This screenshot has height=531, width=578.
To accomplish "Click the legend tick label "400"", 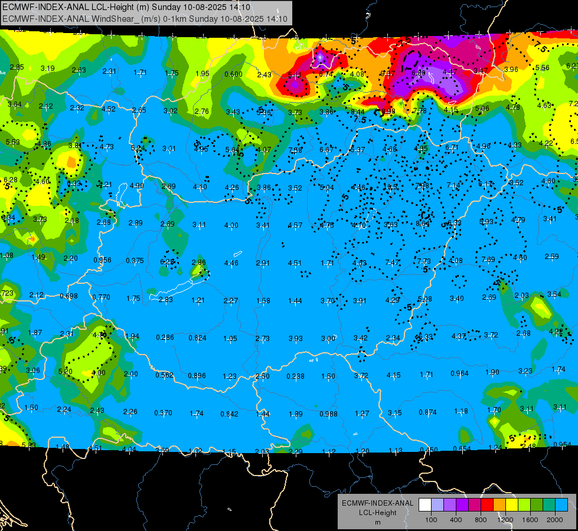I will (x=456, y=520).
